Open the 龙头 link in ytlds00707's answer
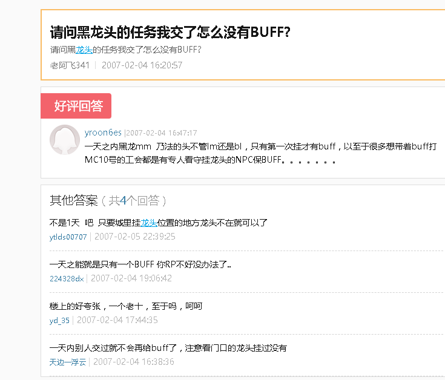Image resolution: width=445 pixels, height=380 pixels. coord(148,223)
